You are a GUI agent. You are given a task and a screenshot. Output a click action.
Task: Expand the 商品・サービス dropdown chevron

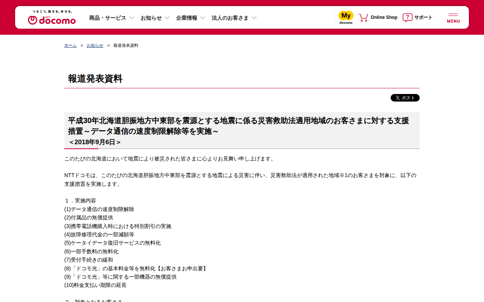(x=132, y=18)
